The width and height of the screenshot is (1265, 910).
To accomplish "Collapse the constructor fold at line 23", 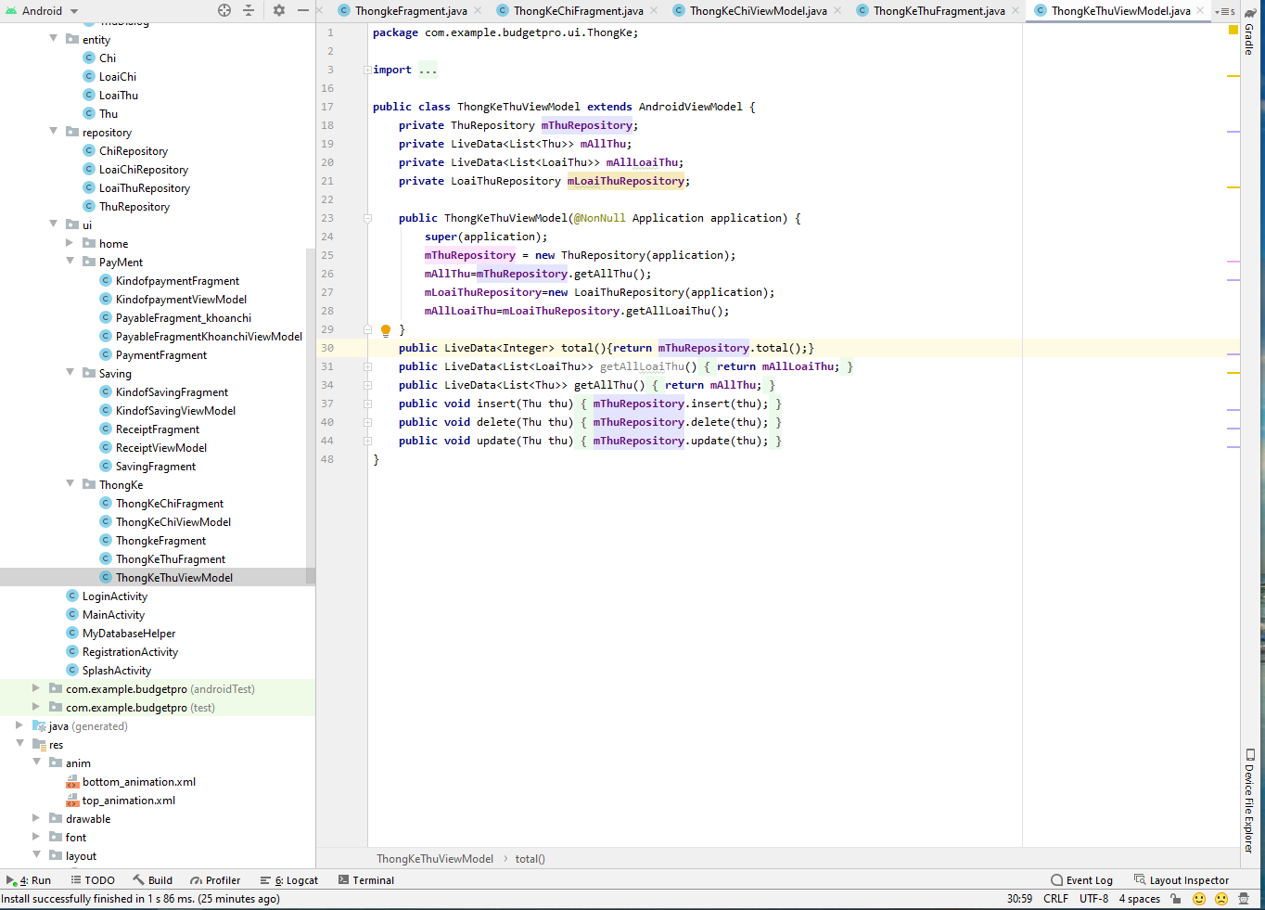I will pyautogui.click(x=367, y=218).
